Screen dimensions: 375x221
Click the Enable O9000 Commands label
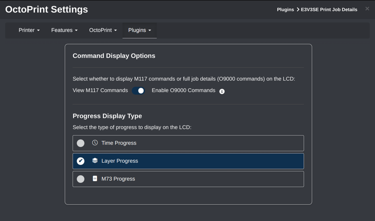point(183,90)
